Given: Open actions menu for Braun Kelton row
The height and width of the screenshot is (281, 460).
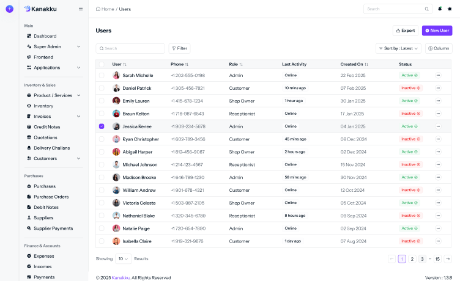Looking at the screenshot, I should pyautogui.click(x=438, y=114).
